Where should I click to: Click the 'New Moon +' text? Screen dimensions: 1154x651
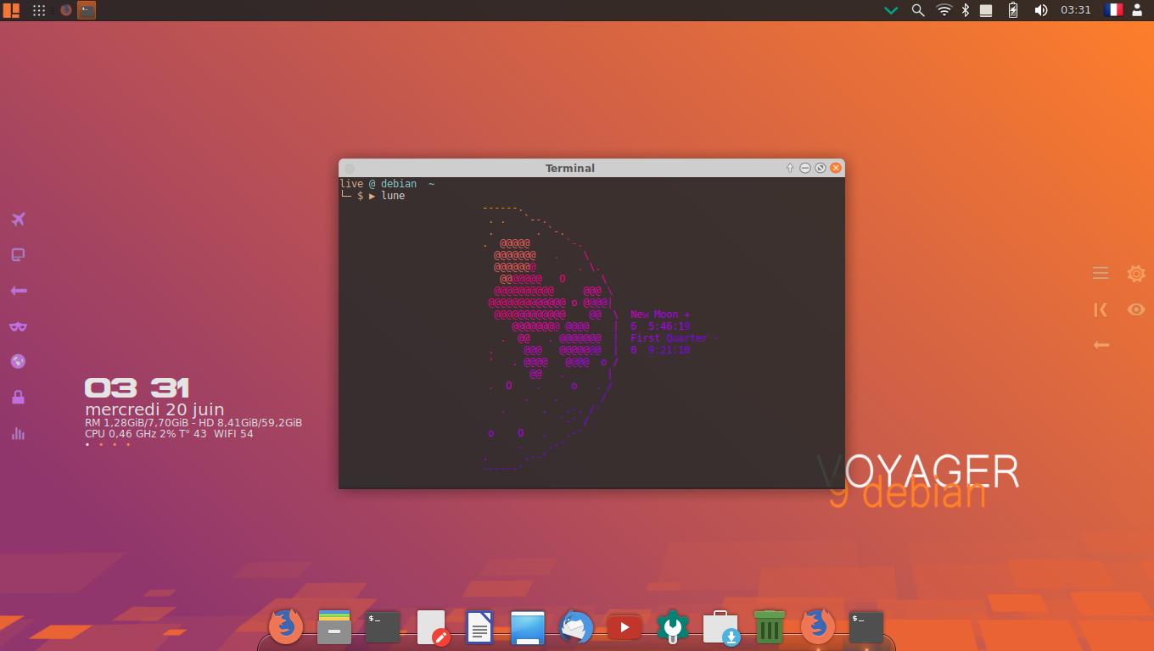click(660, 314)
